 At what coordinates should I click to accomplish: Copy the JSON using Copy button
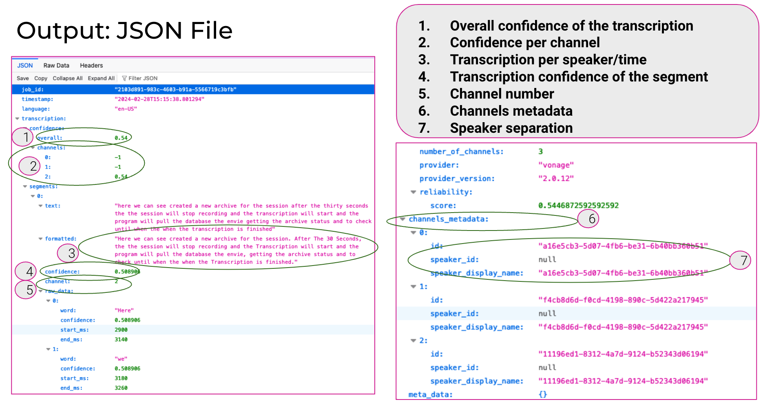coord(41,78)
